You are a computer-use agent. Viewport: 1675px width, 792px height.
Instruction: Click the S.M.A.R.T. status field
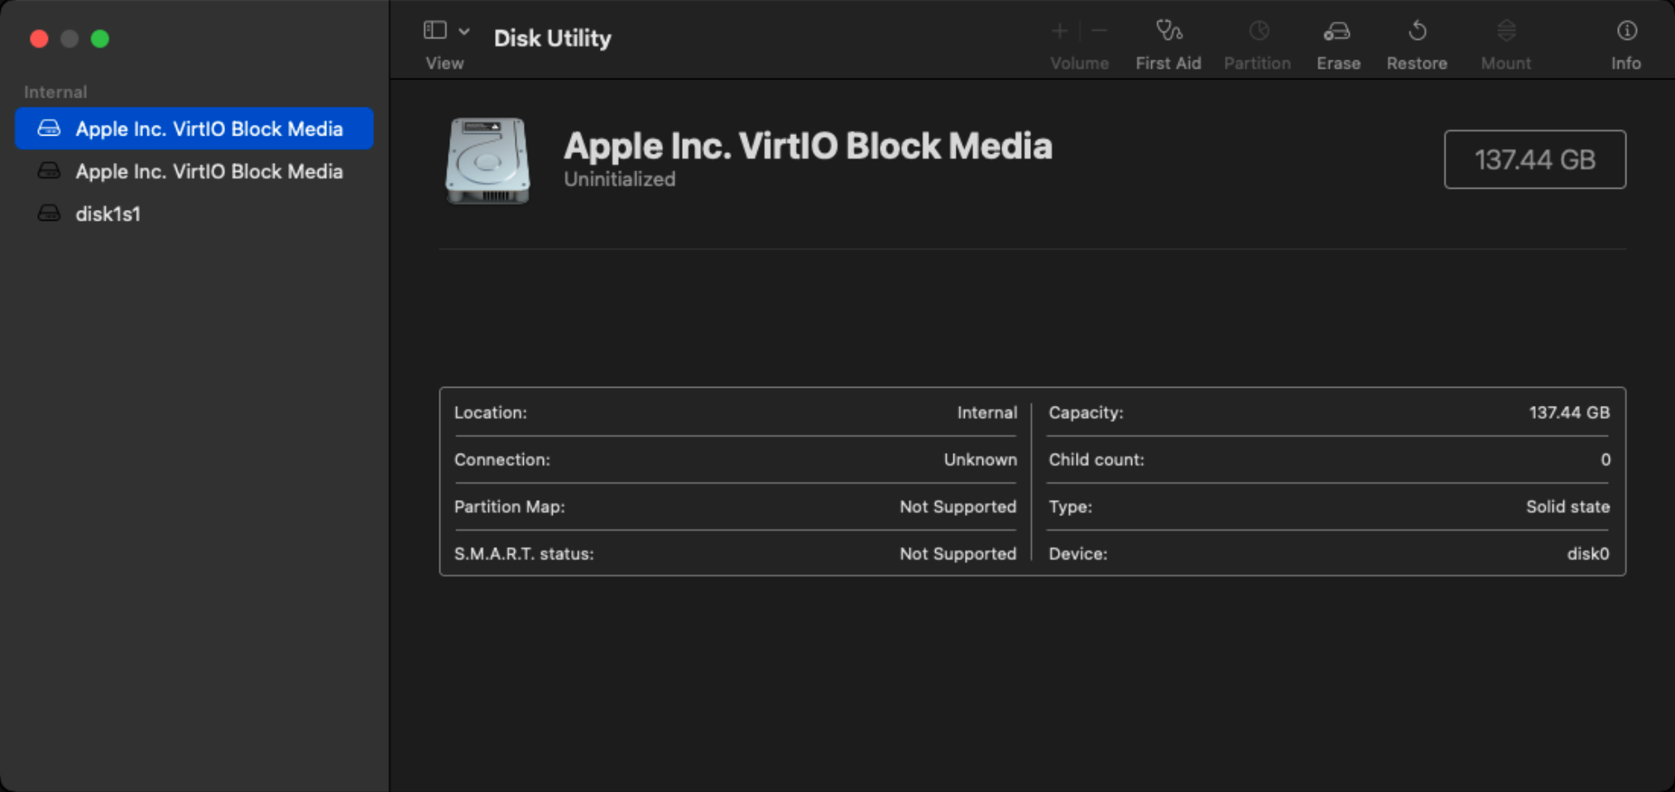pyautogui.click(x=524, y=554)
